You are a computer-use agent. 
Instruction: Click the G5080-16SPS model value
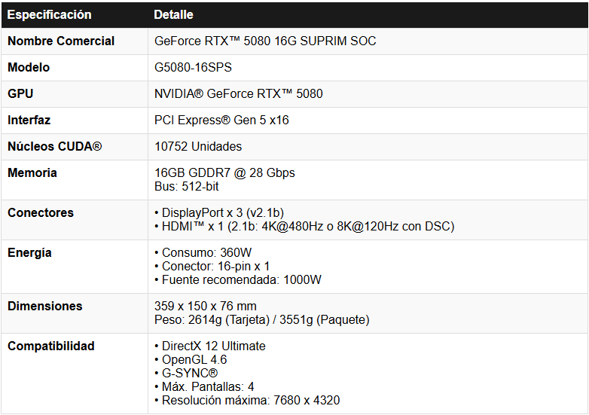[x=193, y=67]
